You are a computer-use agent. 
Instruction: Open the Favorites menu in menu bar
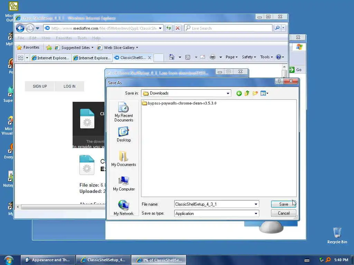64,38
